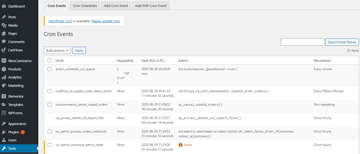
Task: Click the Apply button
Action: [x=79, y=51]
